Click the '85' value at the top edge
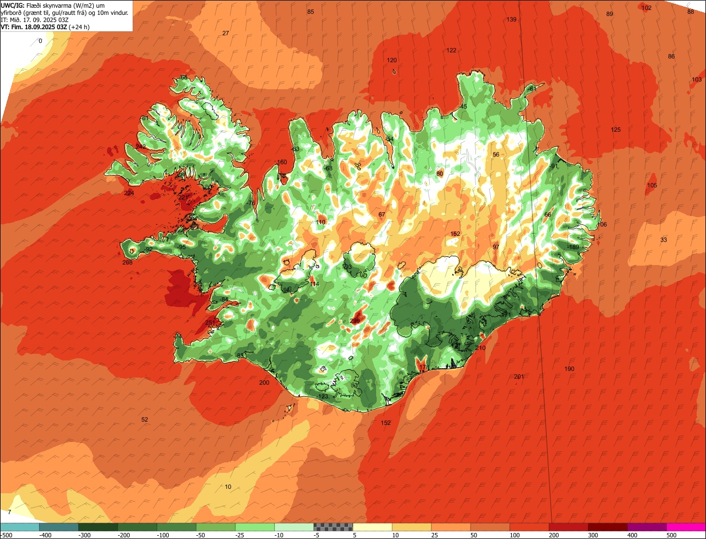 (x=311, y=12)
